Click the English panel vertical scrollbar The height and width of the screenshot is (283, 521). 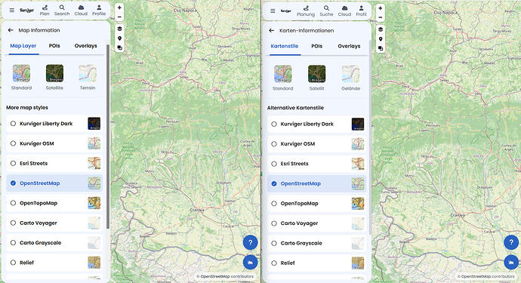tap(108, 136)
